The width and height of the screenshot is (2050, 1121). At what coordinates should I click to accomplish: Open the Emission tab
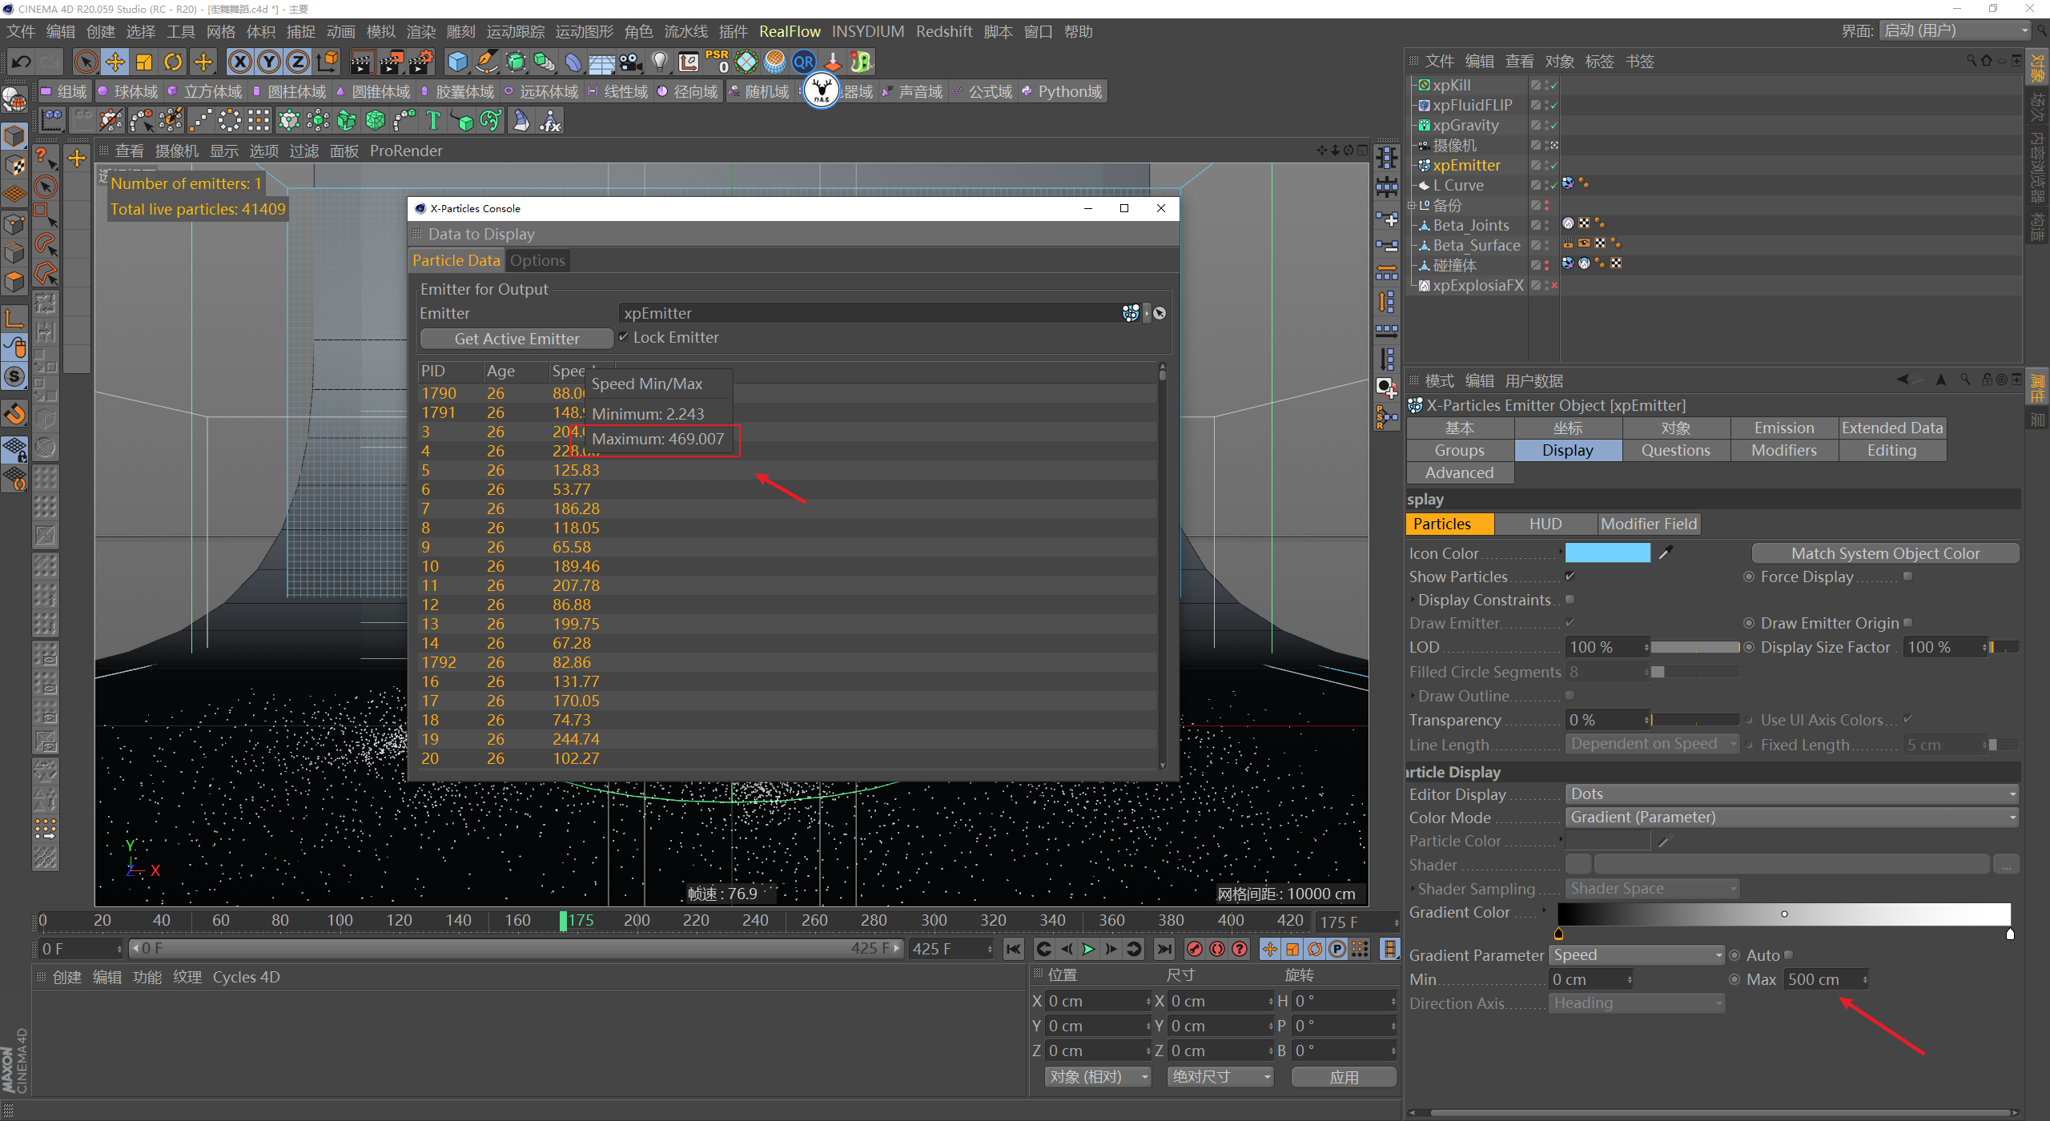(x=1783, y=428)
